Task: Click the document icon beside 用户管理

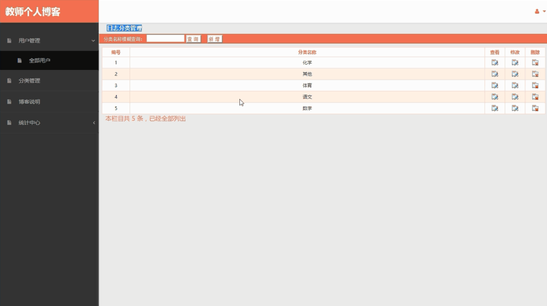Action: 9,41
